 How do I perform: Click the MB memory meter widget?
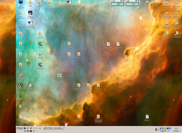click(132, 3)
